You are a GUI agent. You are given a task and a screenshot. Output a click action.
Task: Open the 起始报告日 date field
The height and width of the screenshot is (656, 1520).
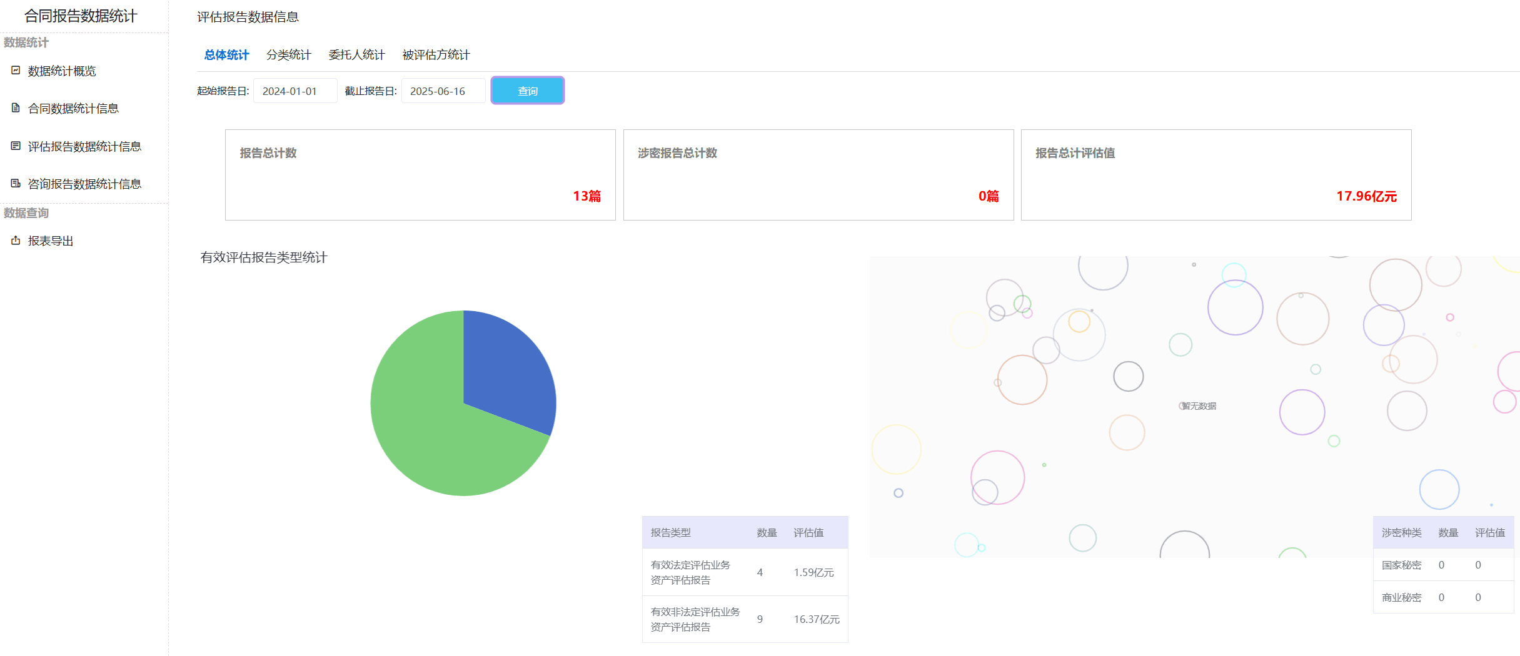294,91
